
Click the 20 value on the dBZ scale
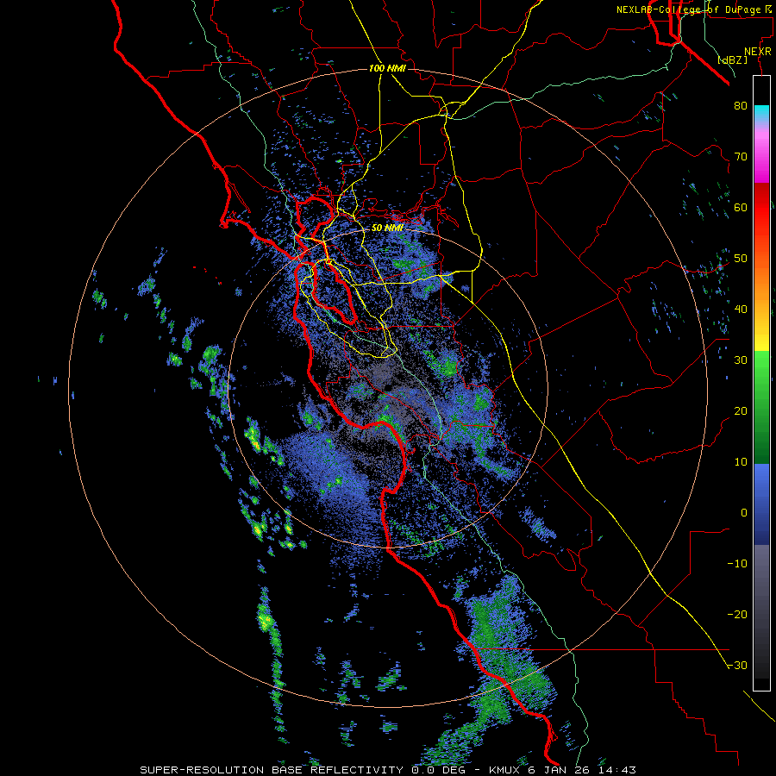coord(741,410)
